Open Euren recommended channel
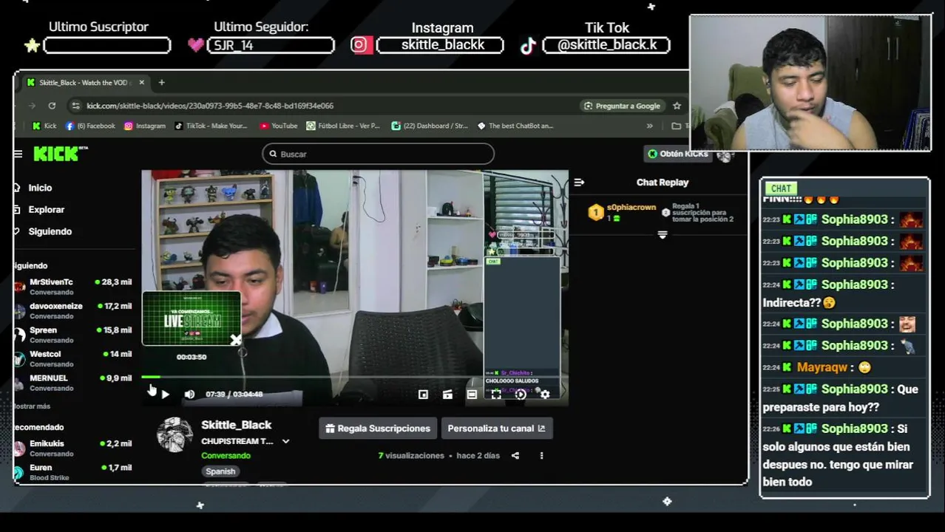This screenshot has width=945, height=532. (72, 472)
